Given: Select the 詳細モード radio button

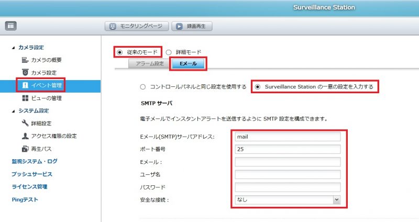Looking at the screenshot, I should 169,52.
